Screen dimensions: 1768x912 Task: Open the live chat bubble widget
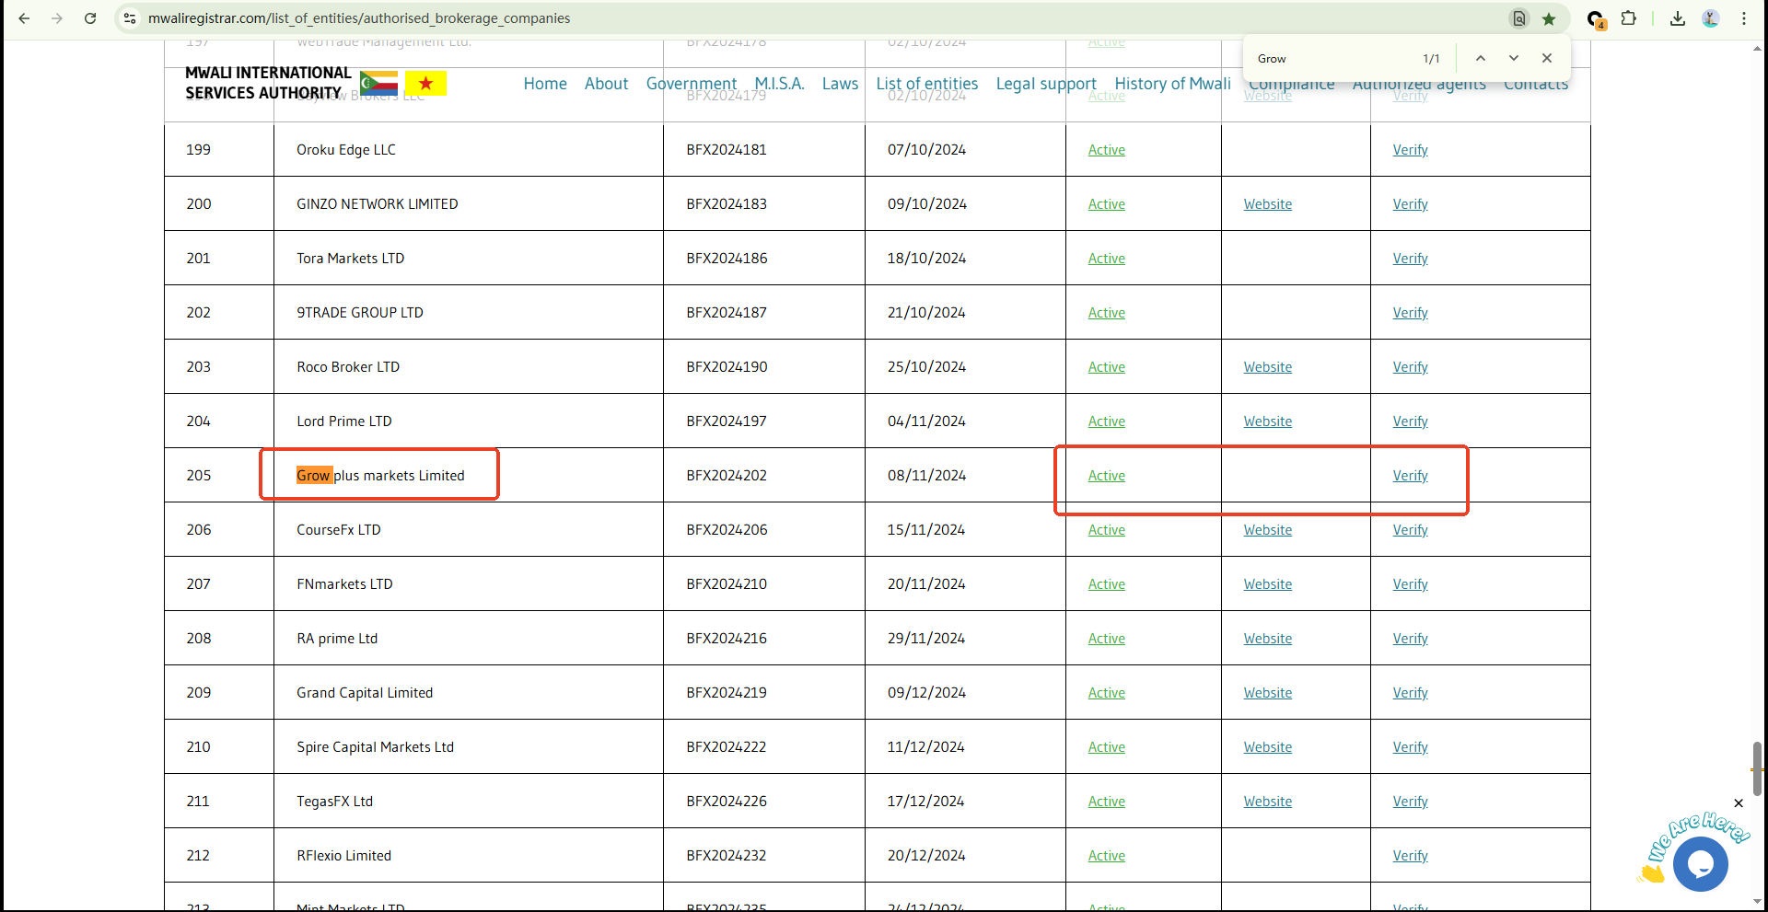point(1700,864)
